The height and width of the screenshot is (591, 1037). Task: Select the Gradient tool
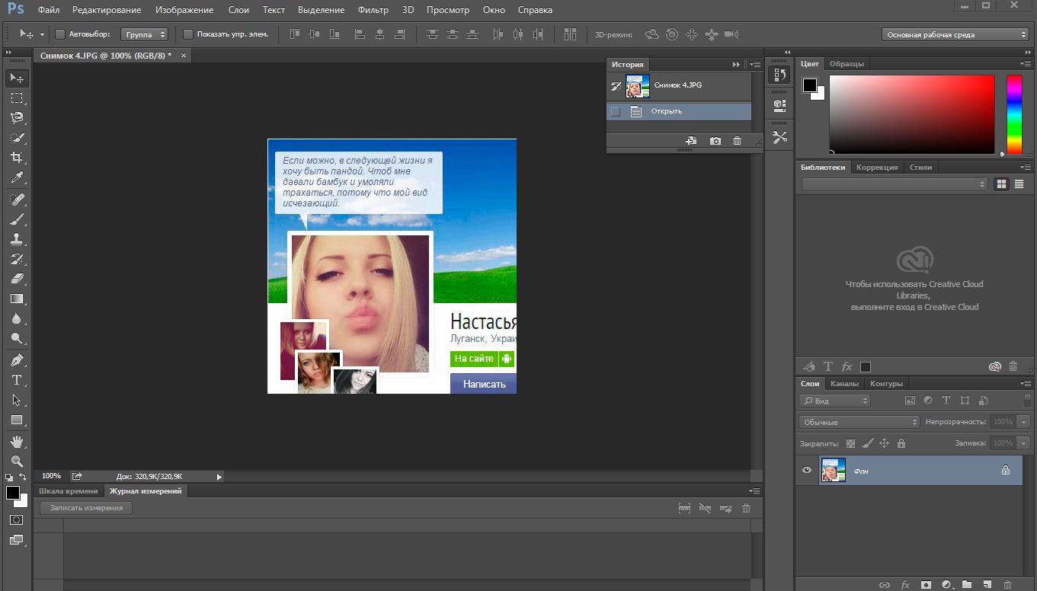pyautogui.click(x=17, y=299)
